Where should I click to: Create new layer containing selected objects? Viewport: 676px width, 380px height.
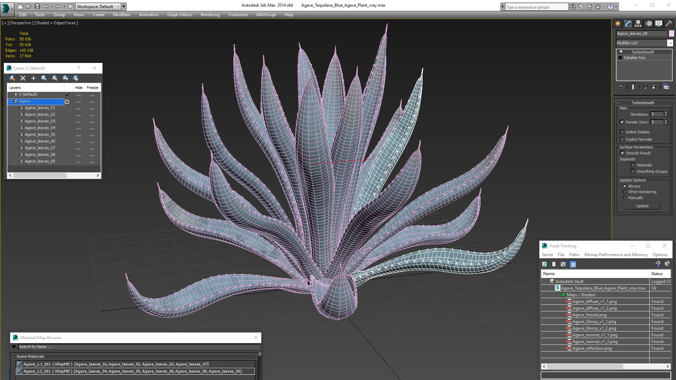[x=12, y=78]
